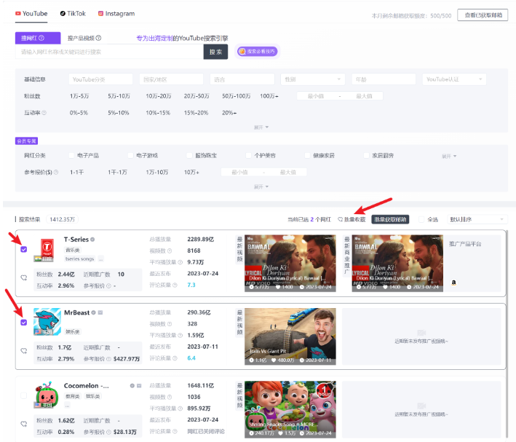Switch to the TikTok tab
The height and width of the screenshot is (442, 516).
(73, 14)
